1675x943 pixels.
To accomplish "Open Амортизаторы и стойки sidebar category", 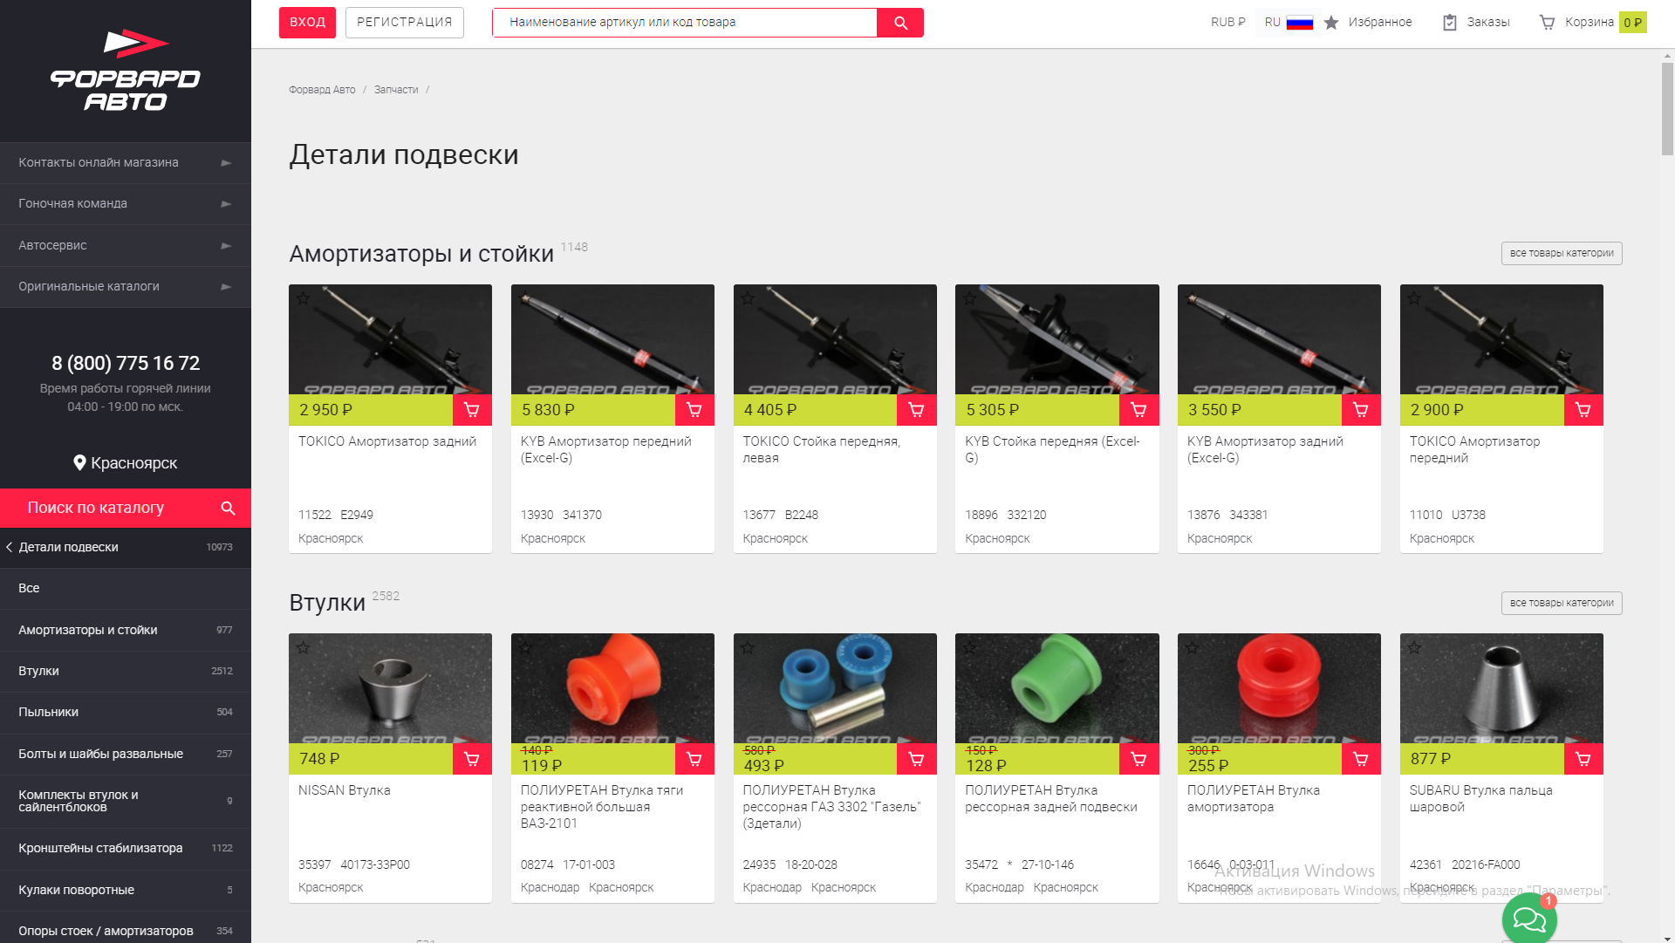I will (x=126, y=630).
